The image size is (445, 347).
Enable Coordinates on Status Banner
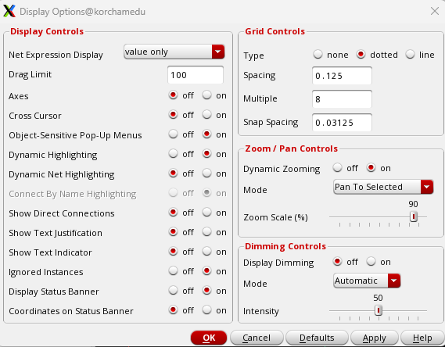[207, 309]
